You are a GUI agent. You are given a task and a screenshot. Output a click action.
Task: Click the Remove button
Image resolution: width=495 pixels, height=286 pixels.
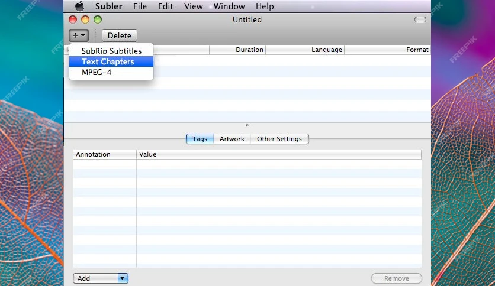[397, 278]
